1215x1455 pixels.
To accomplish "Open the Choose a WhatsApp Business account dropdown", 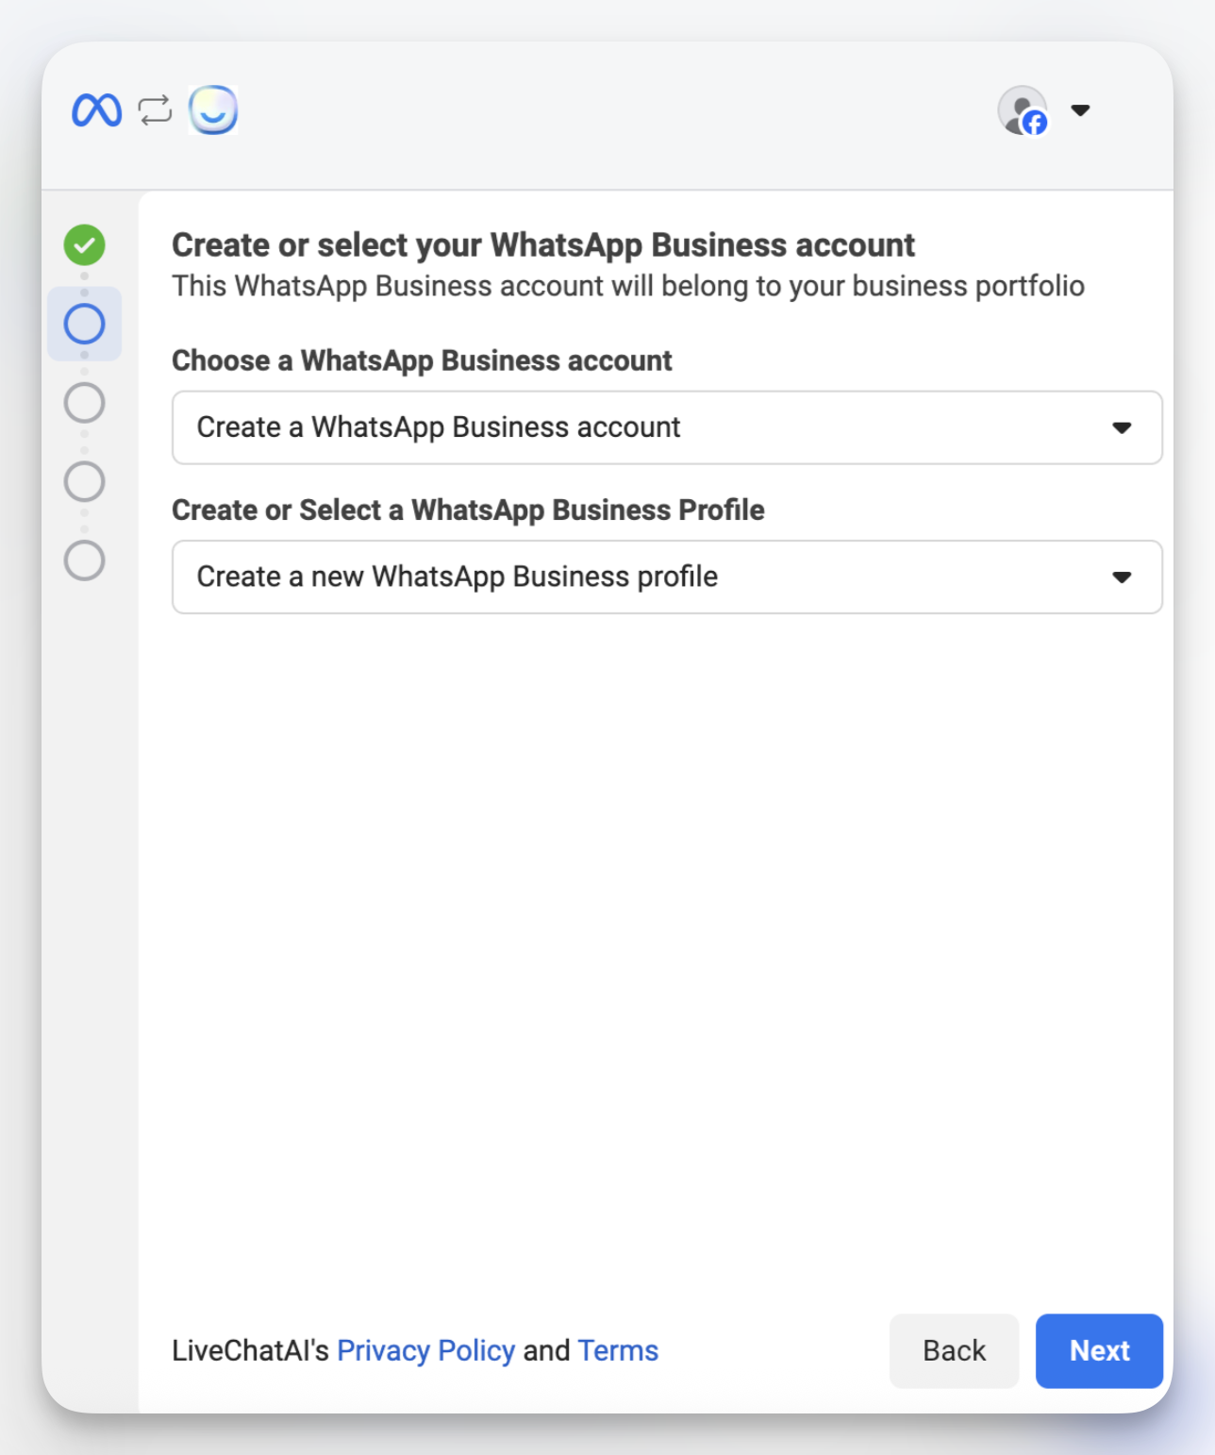I will point(667,427).
